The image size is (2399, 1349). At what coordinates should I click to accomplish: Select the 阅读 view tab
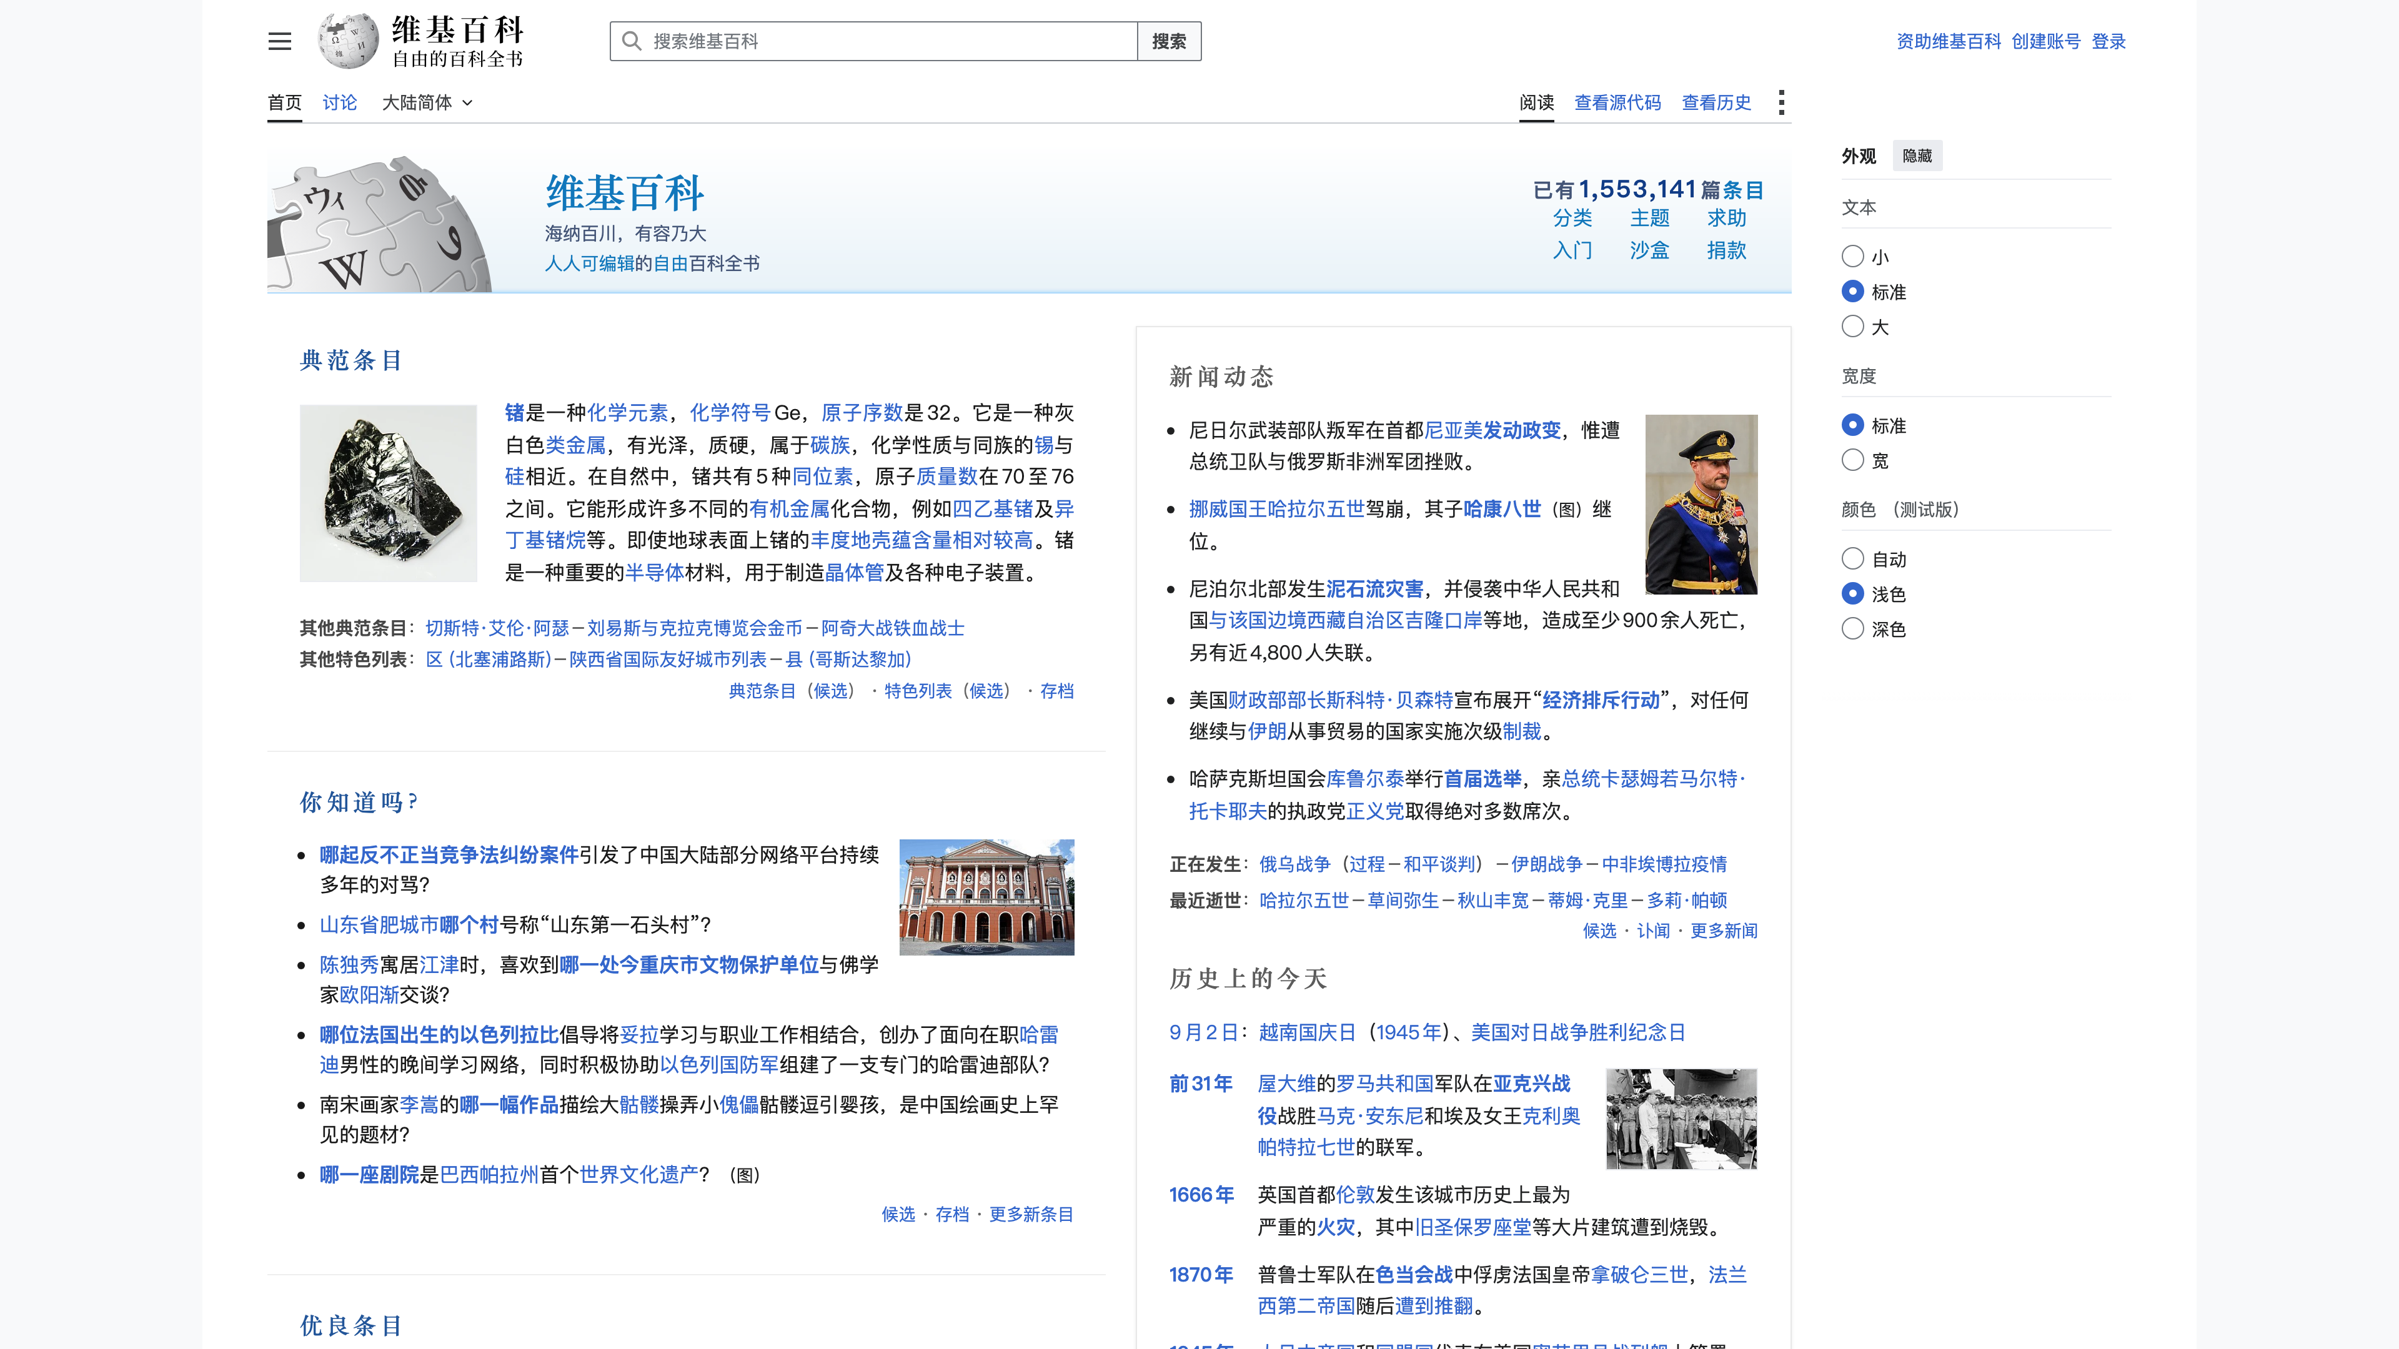point(1537,102)
